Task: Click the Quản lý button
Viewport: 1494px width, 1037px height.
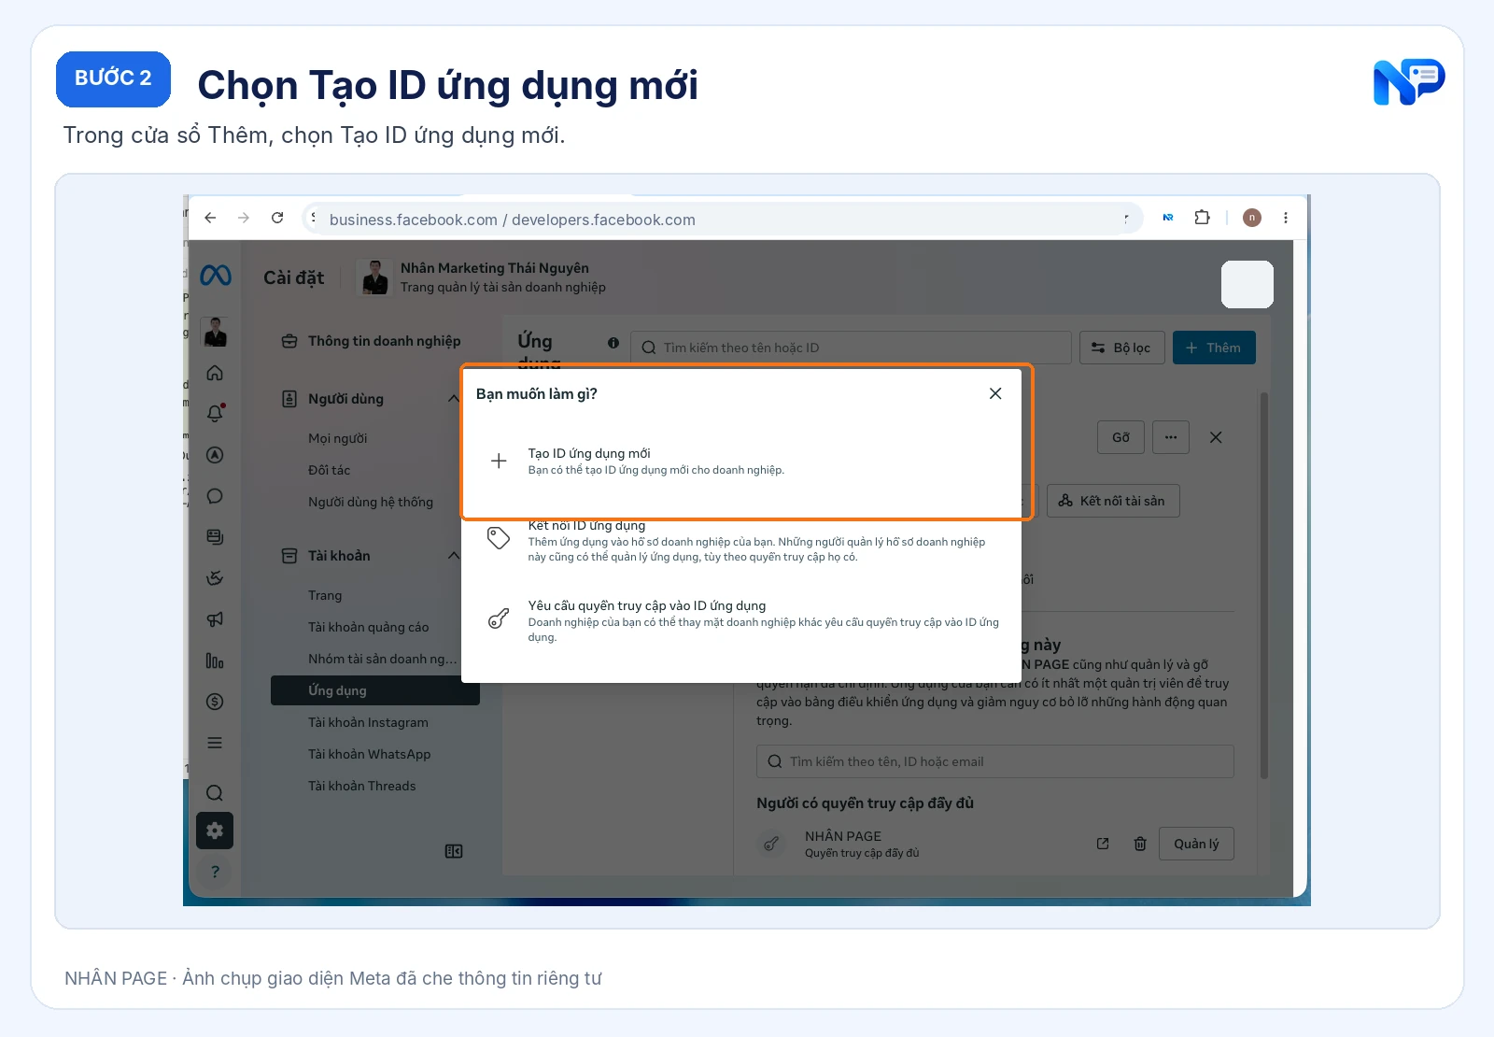Action: pyautogui.click(x=1196, y=844)
